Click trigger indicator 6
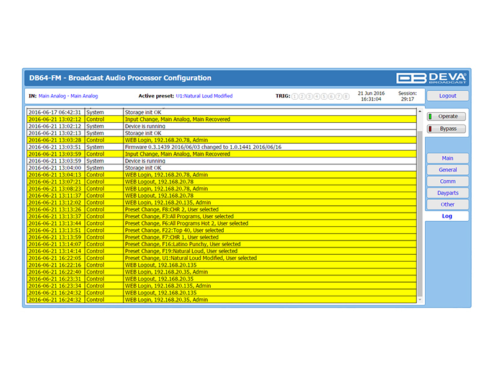Image resolution: width=496 pixels, height=372 pixels. tap(331, 97)
